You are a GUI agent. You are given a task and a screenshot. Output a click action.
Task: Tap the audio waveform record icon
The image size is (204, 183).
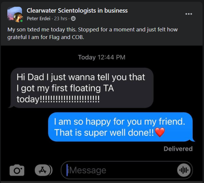click(184, 170)
